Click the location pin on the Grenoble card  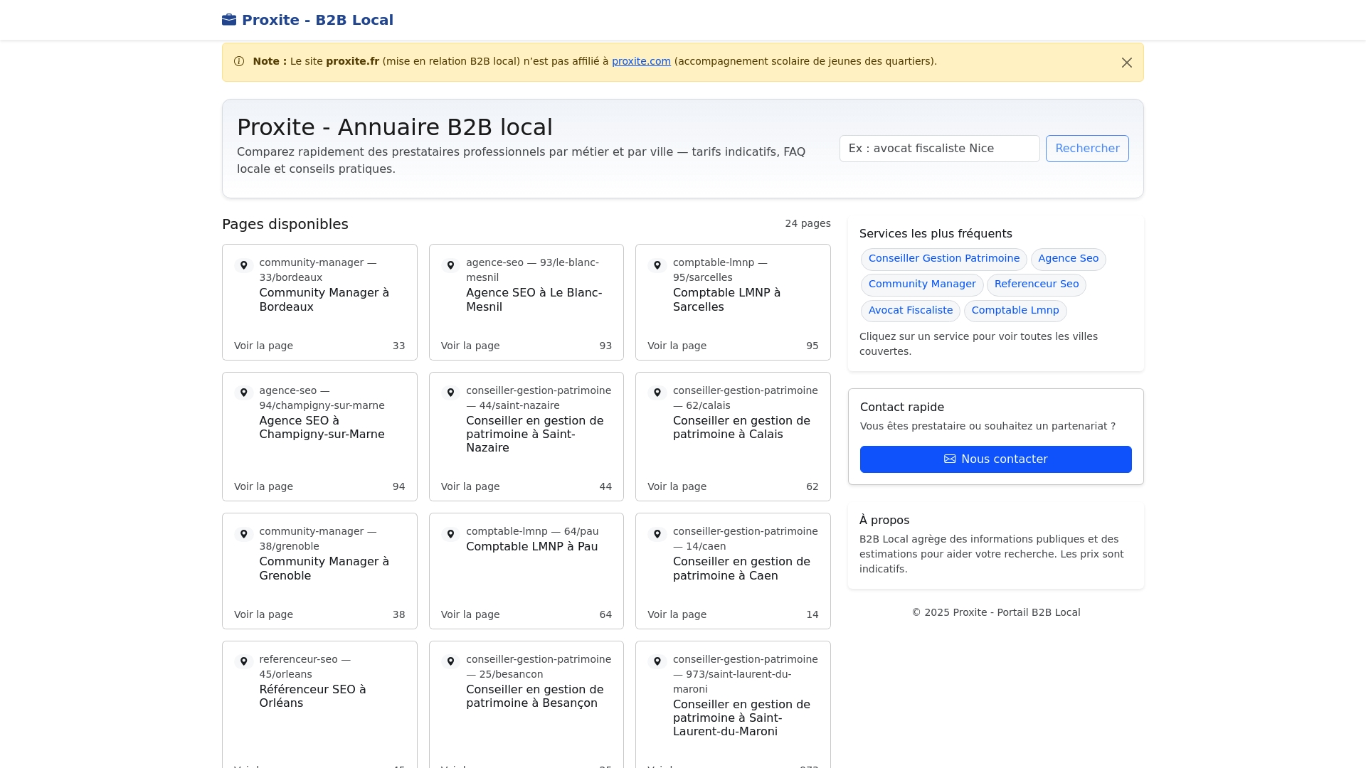coord(244,534)
